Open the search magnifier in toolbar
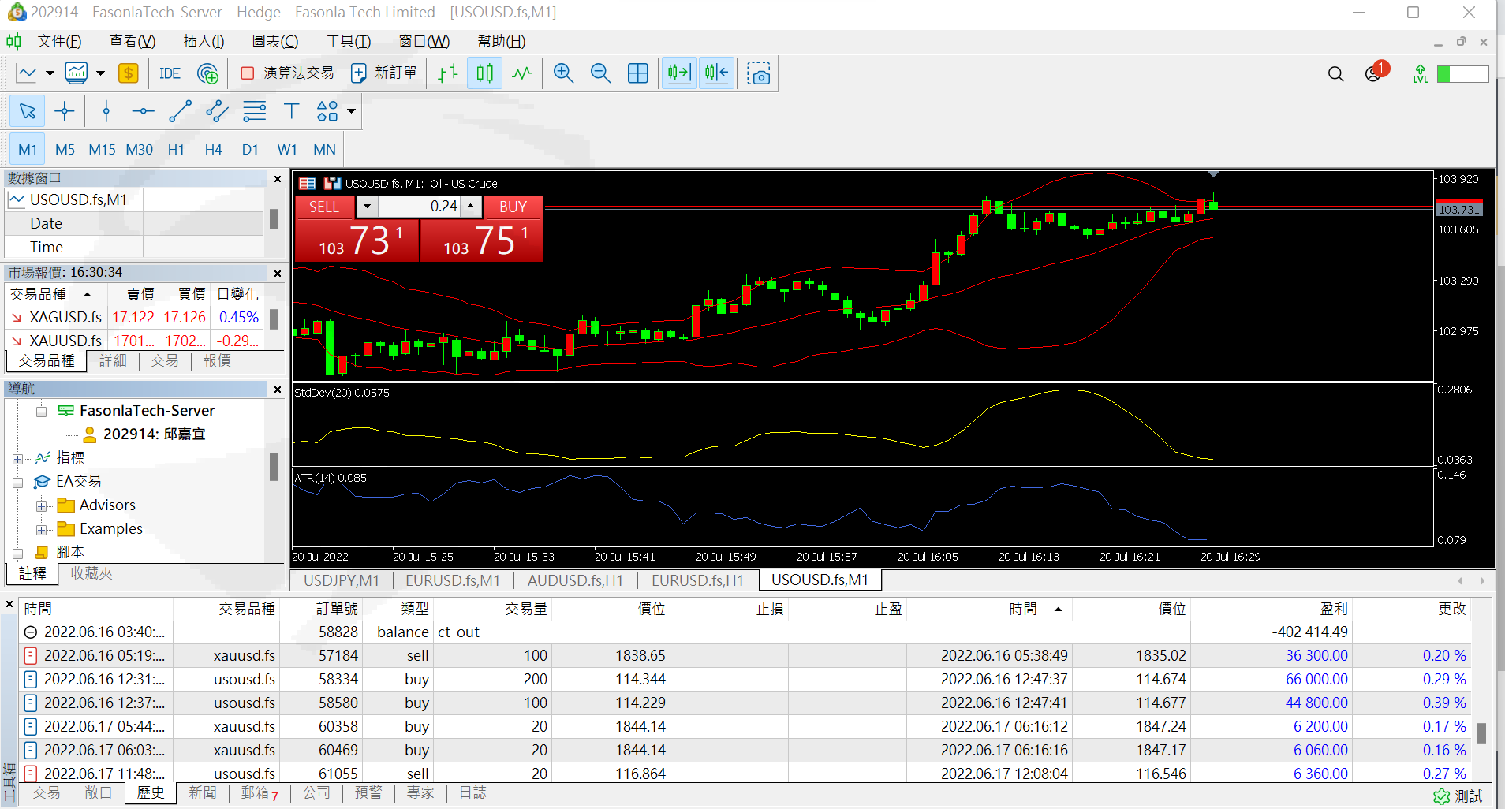The image size is (1505, 809). click(x=1335, y=74)
